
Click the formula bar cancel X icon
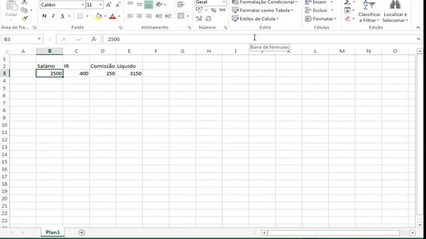[x=64, y=39]
